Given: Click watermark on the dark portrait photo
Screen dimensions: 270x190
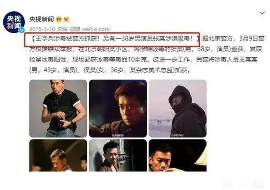Looking at the screenshot, I should 118,135.
